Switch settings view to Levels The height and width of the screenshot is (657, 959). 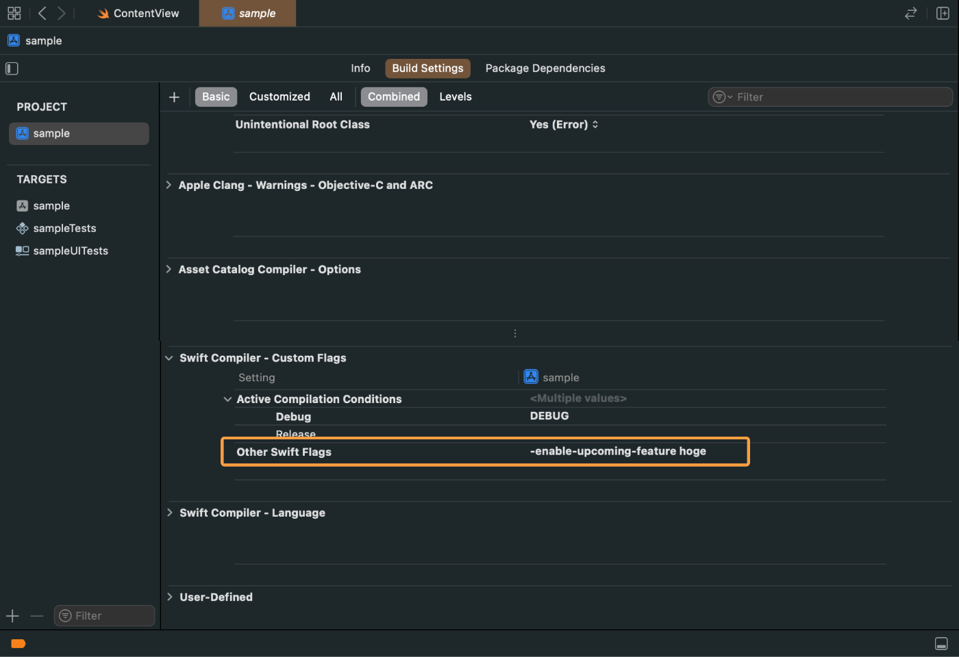(455, 96)
